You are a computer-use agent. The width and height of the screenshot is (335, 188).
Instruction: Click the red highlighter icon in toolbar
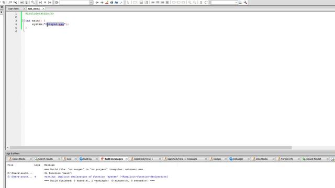tap(107, 2)
